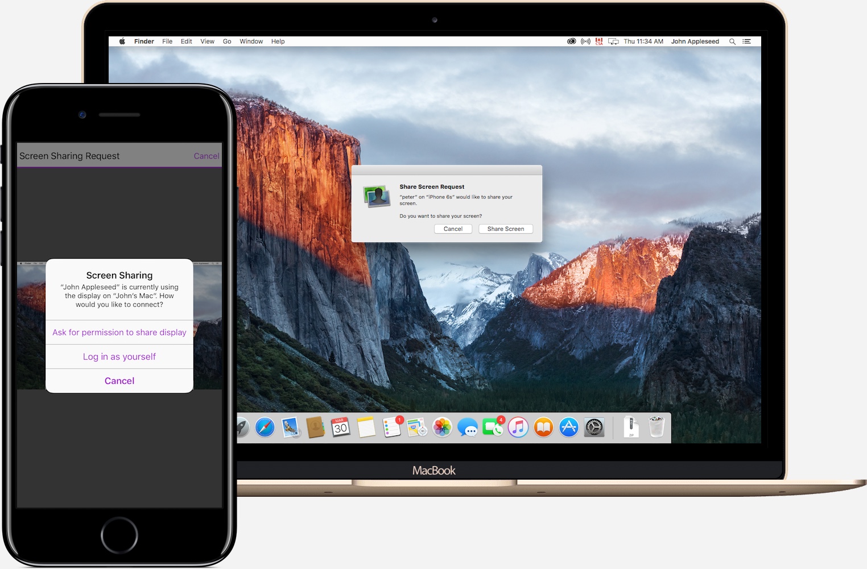This screenshot has height=569, width=867.
Task: Open the Mail stamp icon in dock
Action: [x=291, y=427]
